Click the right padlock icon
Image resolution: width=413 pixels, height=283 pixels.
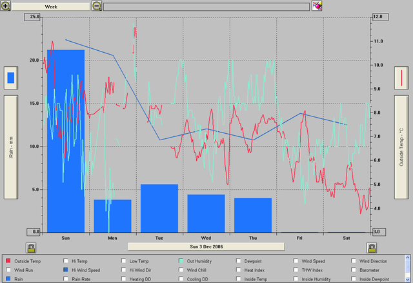372,248
